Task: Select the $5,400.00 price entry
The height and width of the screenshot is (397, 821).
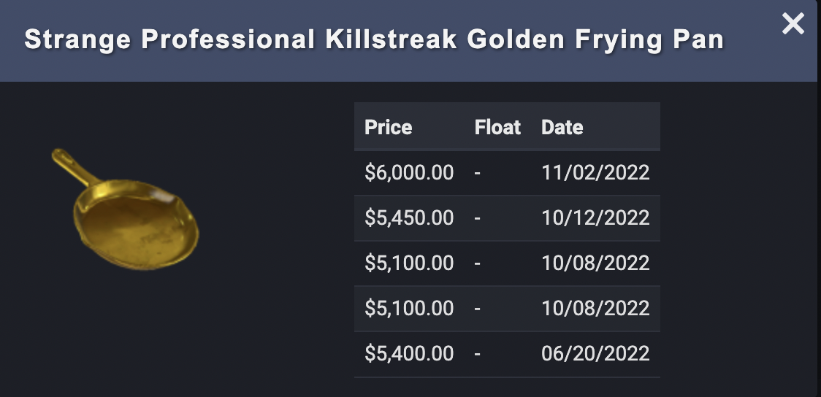Action: [409, 354]
